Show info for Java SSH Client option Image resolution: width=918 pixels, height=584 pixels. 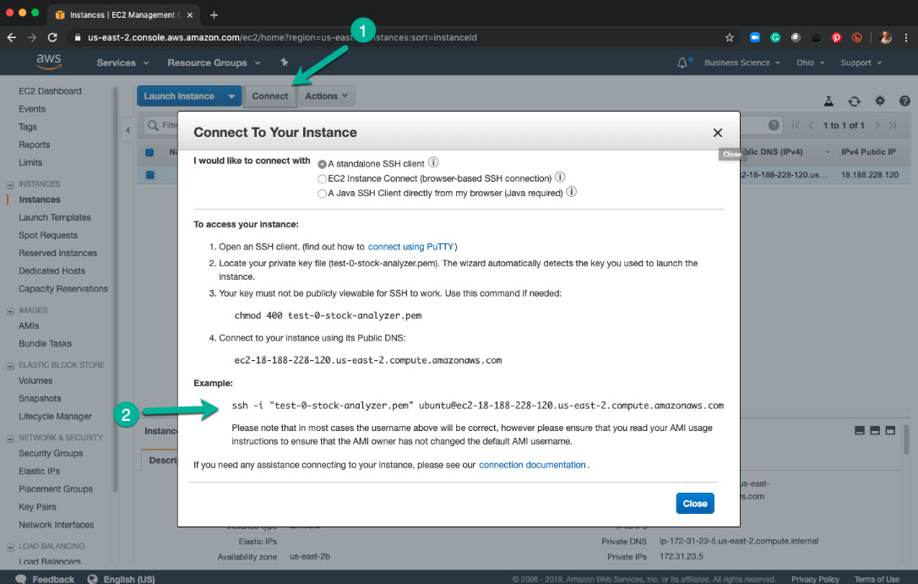[x=572, y=192]
